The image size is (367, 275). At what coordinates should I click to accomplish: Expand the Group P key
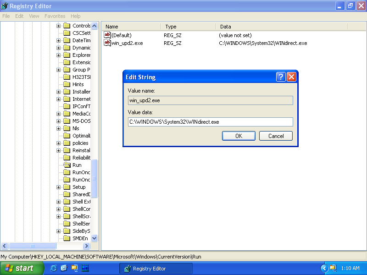(x=59, y=70)
